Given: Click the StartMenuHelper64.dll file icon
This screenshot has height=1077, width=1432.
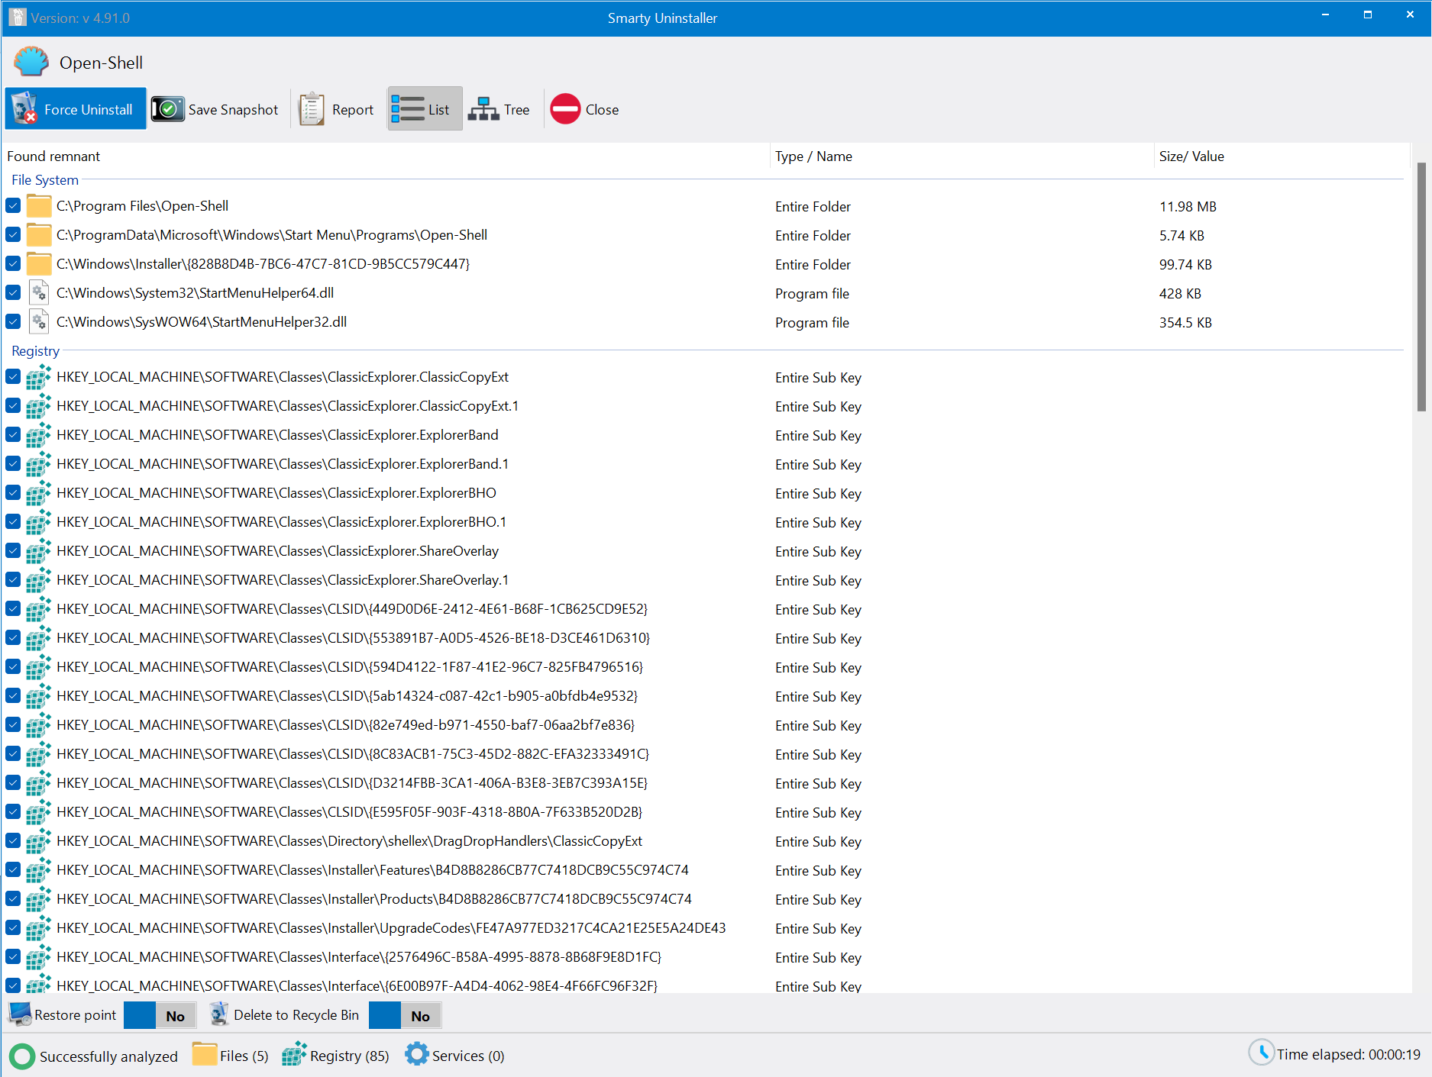Looking at the screenshot, I should [x=39, y=293].
